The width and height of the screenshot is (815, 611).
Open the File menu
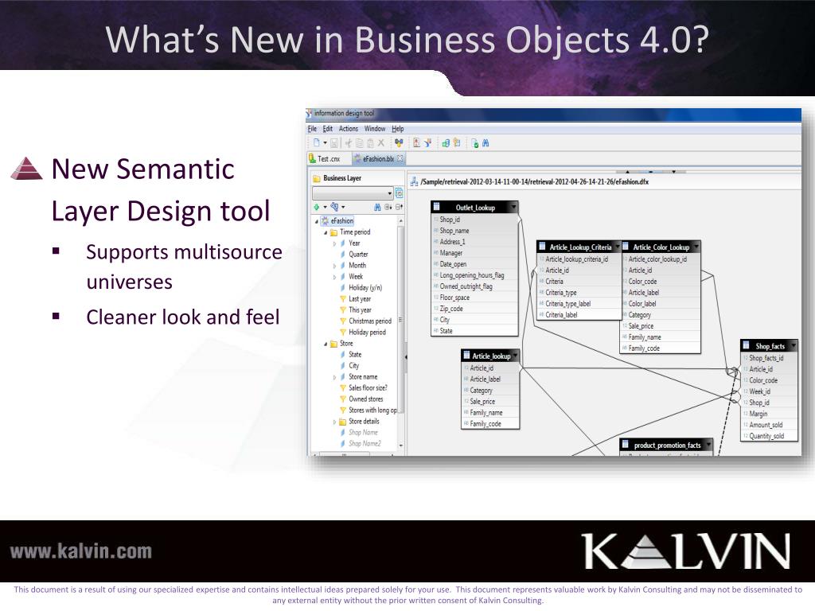click(312, 128)
